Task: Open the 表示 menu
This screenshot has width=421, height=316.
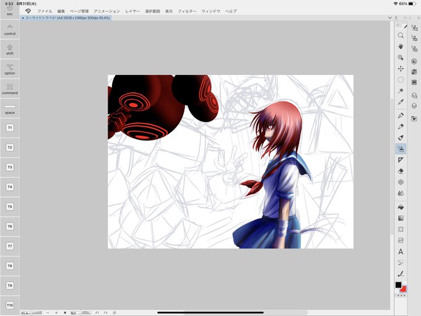Action: click(169, 11)
